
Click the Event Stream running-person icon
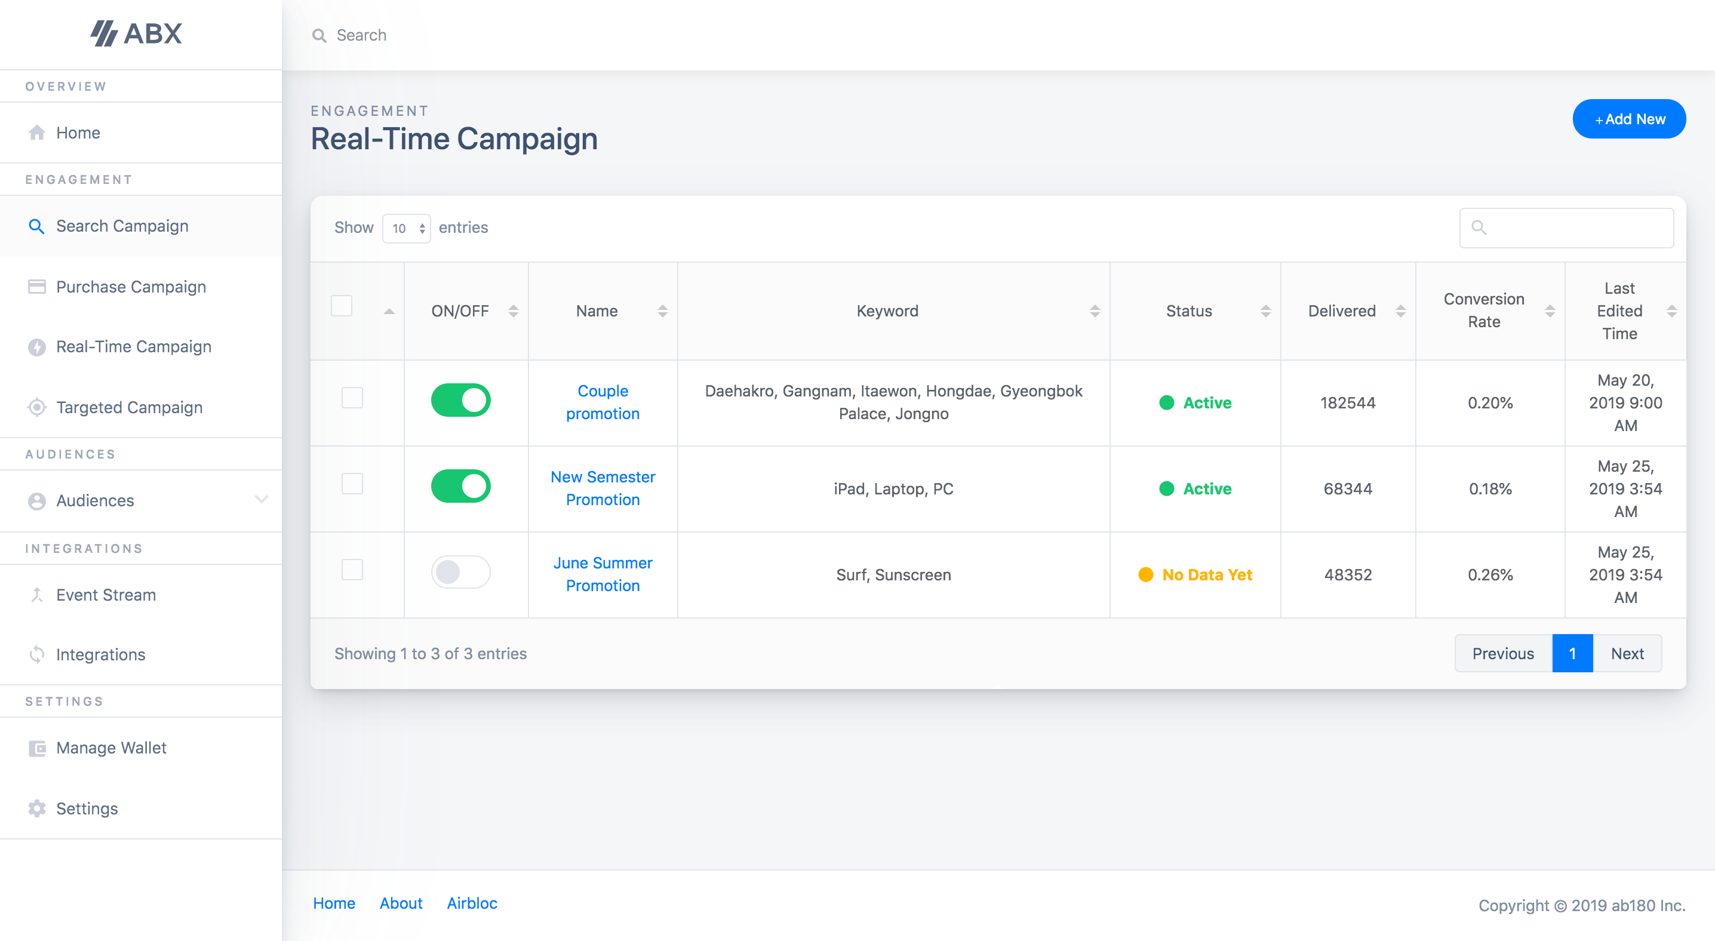(36, 595)
